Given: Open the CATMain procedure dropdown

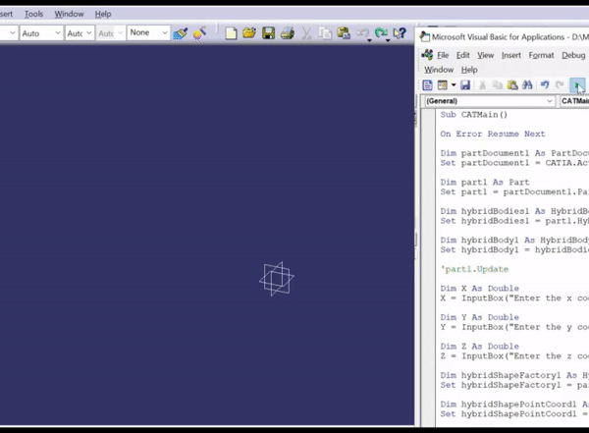Looking at the screenshot, I should coord(574,101).
